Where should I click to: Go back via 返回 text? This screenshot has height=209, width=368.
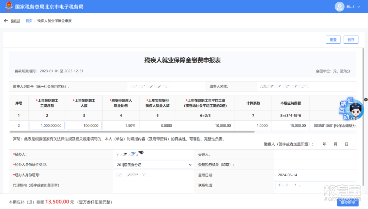click(15, 21)
